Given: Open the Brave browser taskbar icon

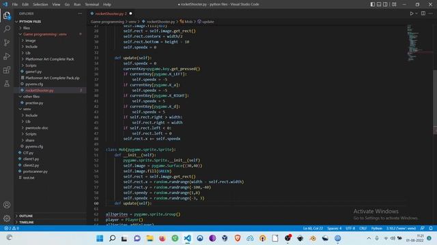Looking at the screenshot, I should [x=238, y=238].
